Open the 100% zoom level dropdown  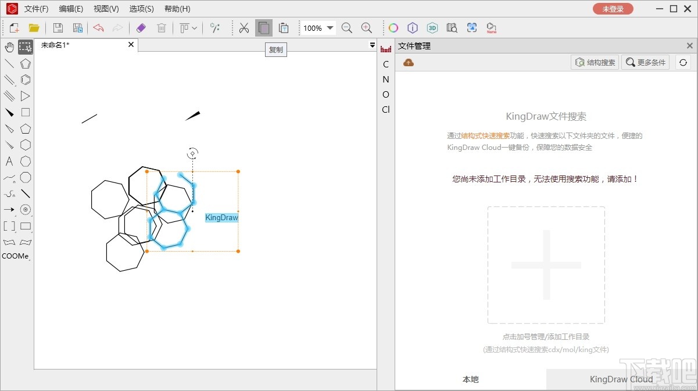click(330, 27)
